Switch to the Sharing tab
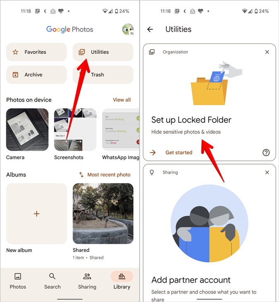 coord(87,281)
